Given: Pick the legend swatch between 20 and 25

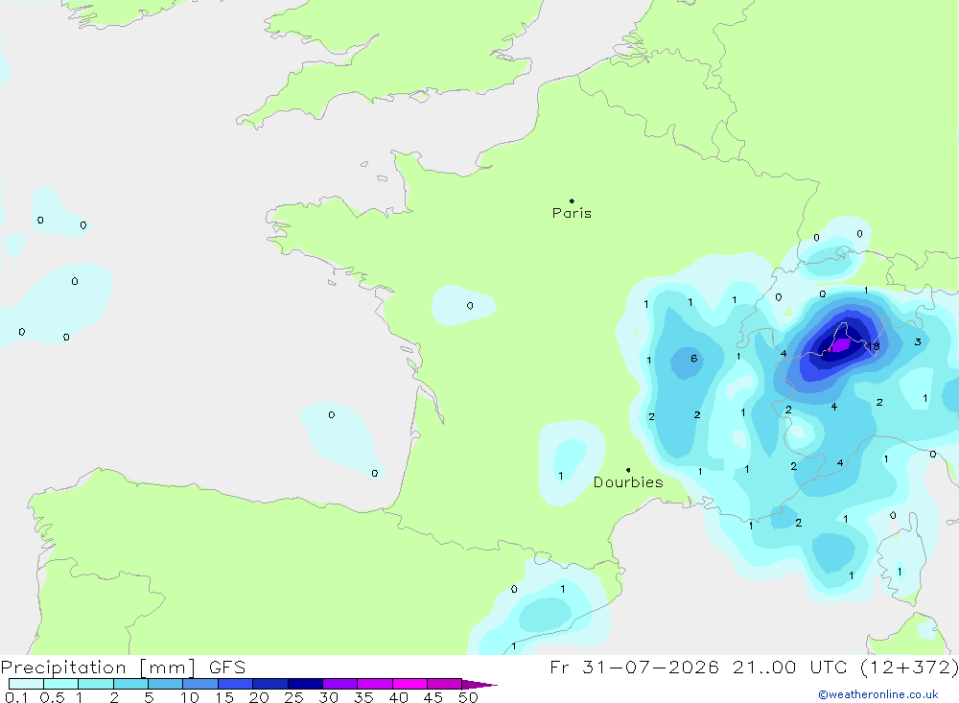Looking at the screenshot, I should [269, 684].
